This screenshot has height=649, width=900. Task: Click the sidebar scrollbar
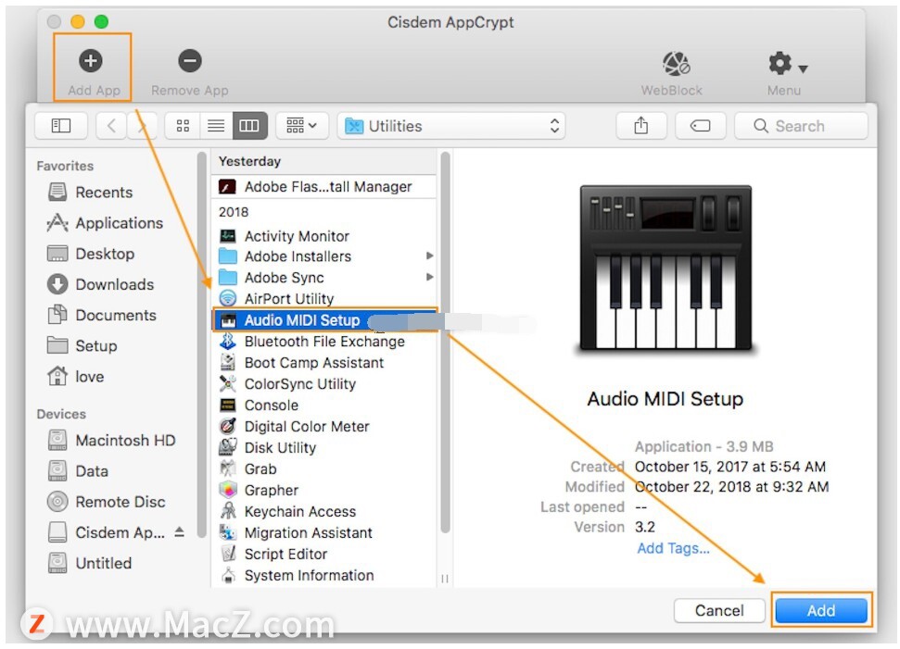[x=201, y=344]
